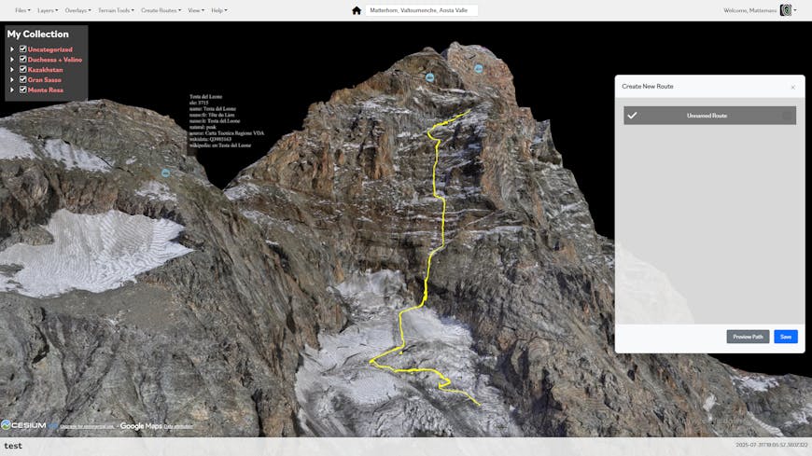The image size is (812, 456).
Task: Open the Layers menu
Action: pos(48,10)
